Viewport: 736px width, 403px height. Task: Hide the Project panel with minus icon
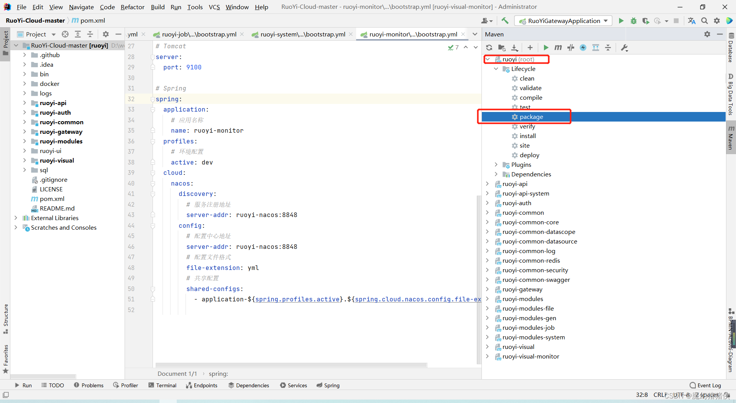[118, 34]
